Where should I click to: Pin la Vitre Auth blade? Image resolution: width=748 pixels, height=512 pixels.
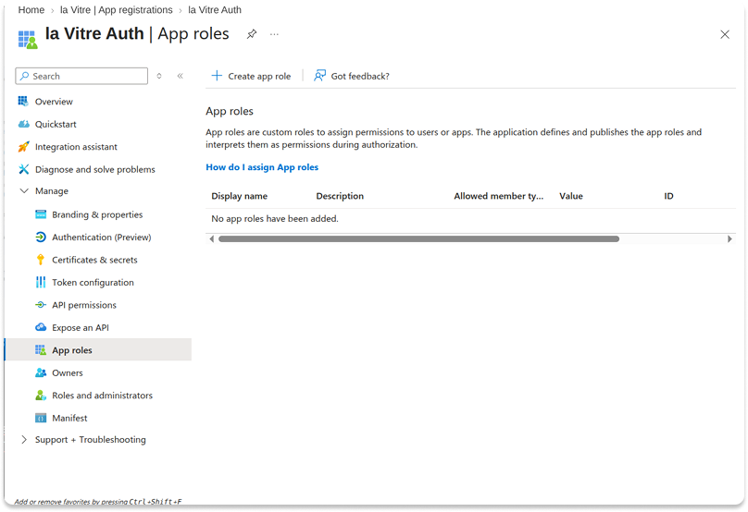(252, 34)
